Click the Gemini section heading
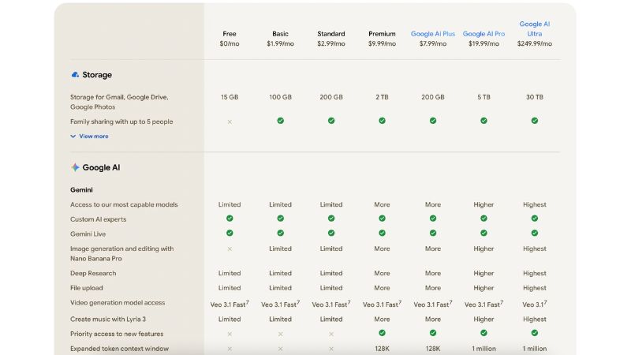This screenshot has height=355, width=631. [83, 190]
